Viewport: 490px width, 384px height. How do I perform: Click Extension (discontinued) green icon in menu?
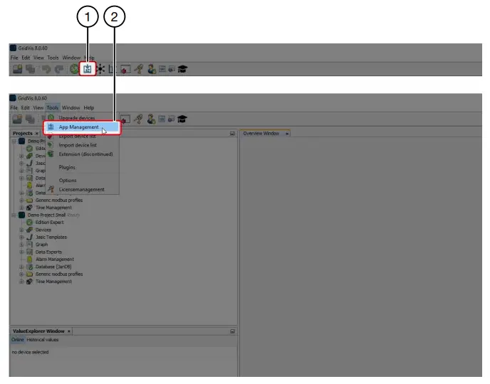click(x=51, y=154)
